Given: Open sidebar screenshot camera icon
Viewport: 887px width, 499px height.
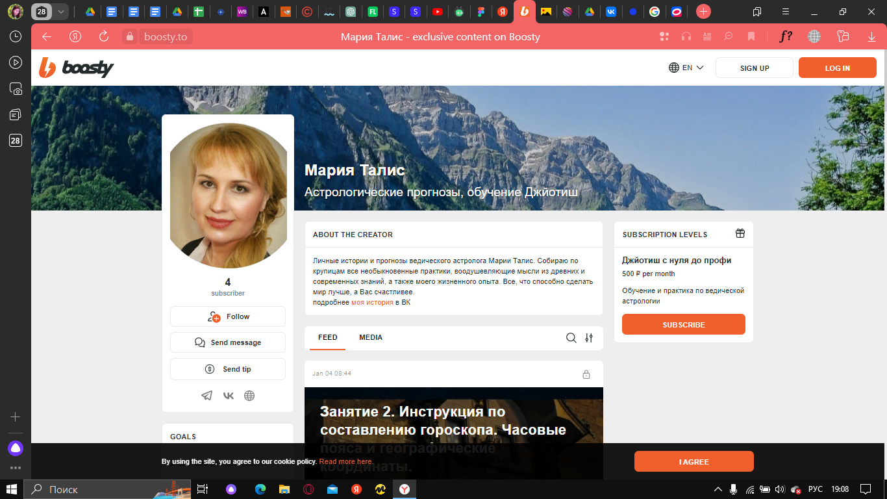Looking at the screenshot, I should pos(16,88).
